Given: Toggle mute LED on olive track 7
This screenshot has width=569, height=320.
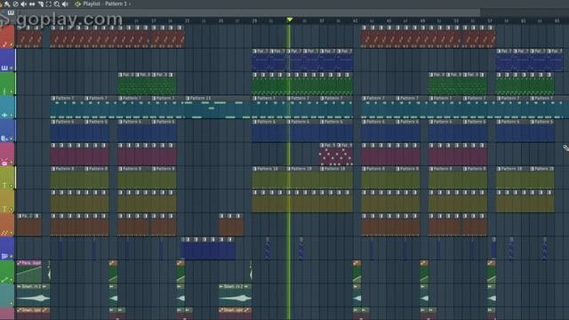Looking at the screenshot, I should tap(12, 186).
